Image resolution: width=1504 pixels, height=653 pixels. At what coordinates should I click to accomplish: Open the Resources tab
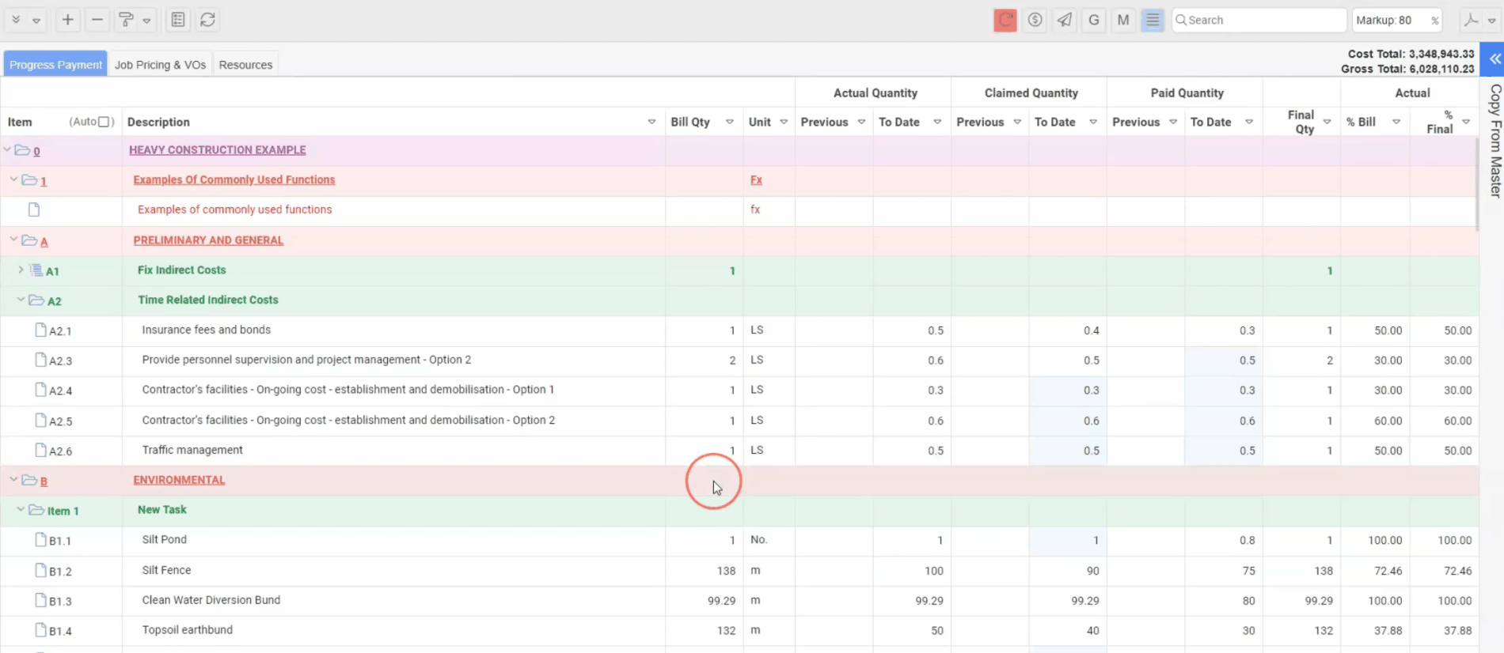(x=245, y=65)
